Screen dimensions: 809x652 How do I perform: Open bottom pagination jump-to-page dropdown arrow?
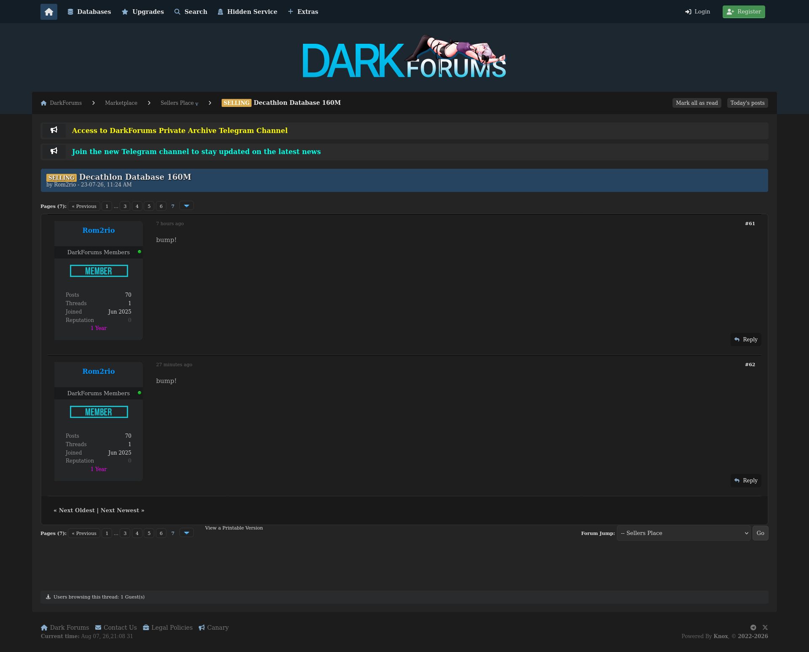(187, 533)
